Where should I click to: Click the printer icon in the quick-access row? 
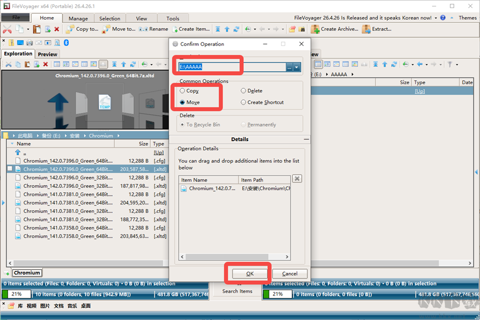pos(30,43)
